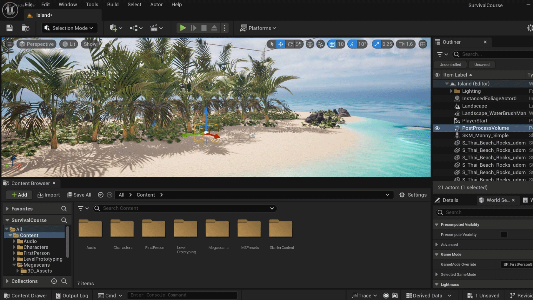Toggle world/local transform space globe icon
Screen dimensions: 533x300
pyautogui.click(x=310, y=44)
